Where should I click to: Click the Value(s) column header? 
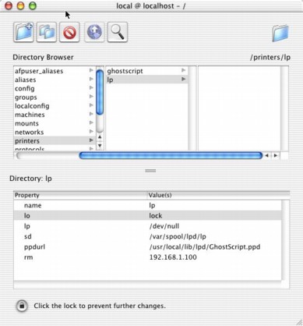pyautogui.click(x=160, y=195)
